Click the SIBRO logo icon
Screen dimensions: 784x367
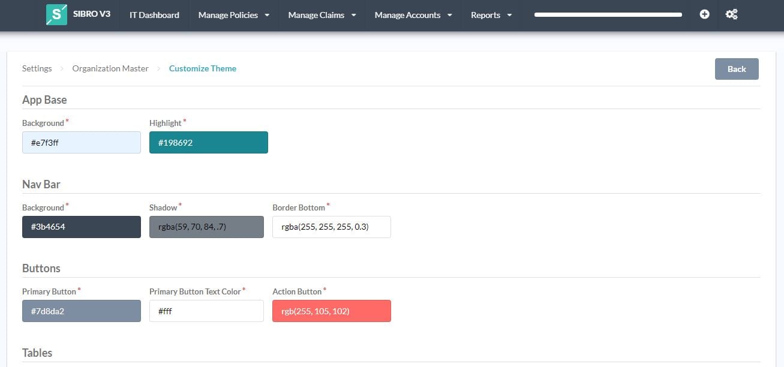(56, 14)
